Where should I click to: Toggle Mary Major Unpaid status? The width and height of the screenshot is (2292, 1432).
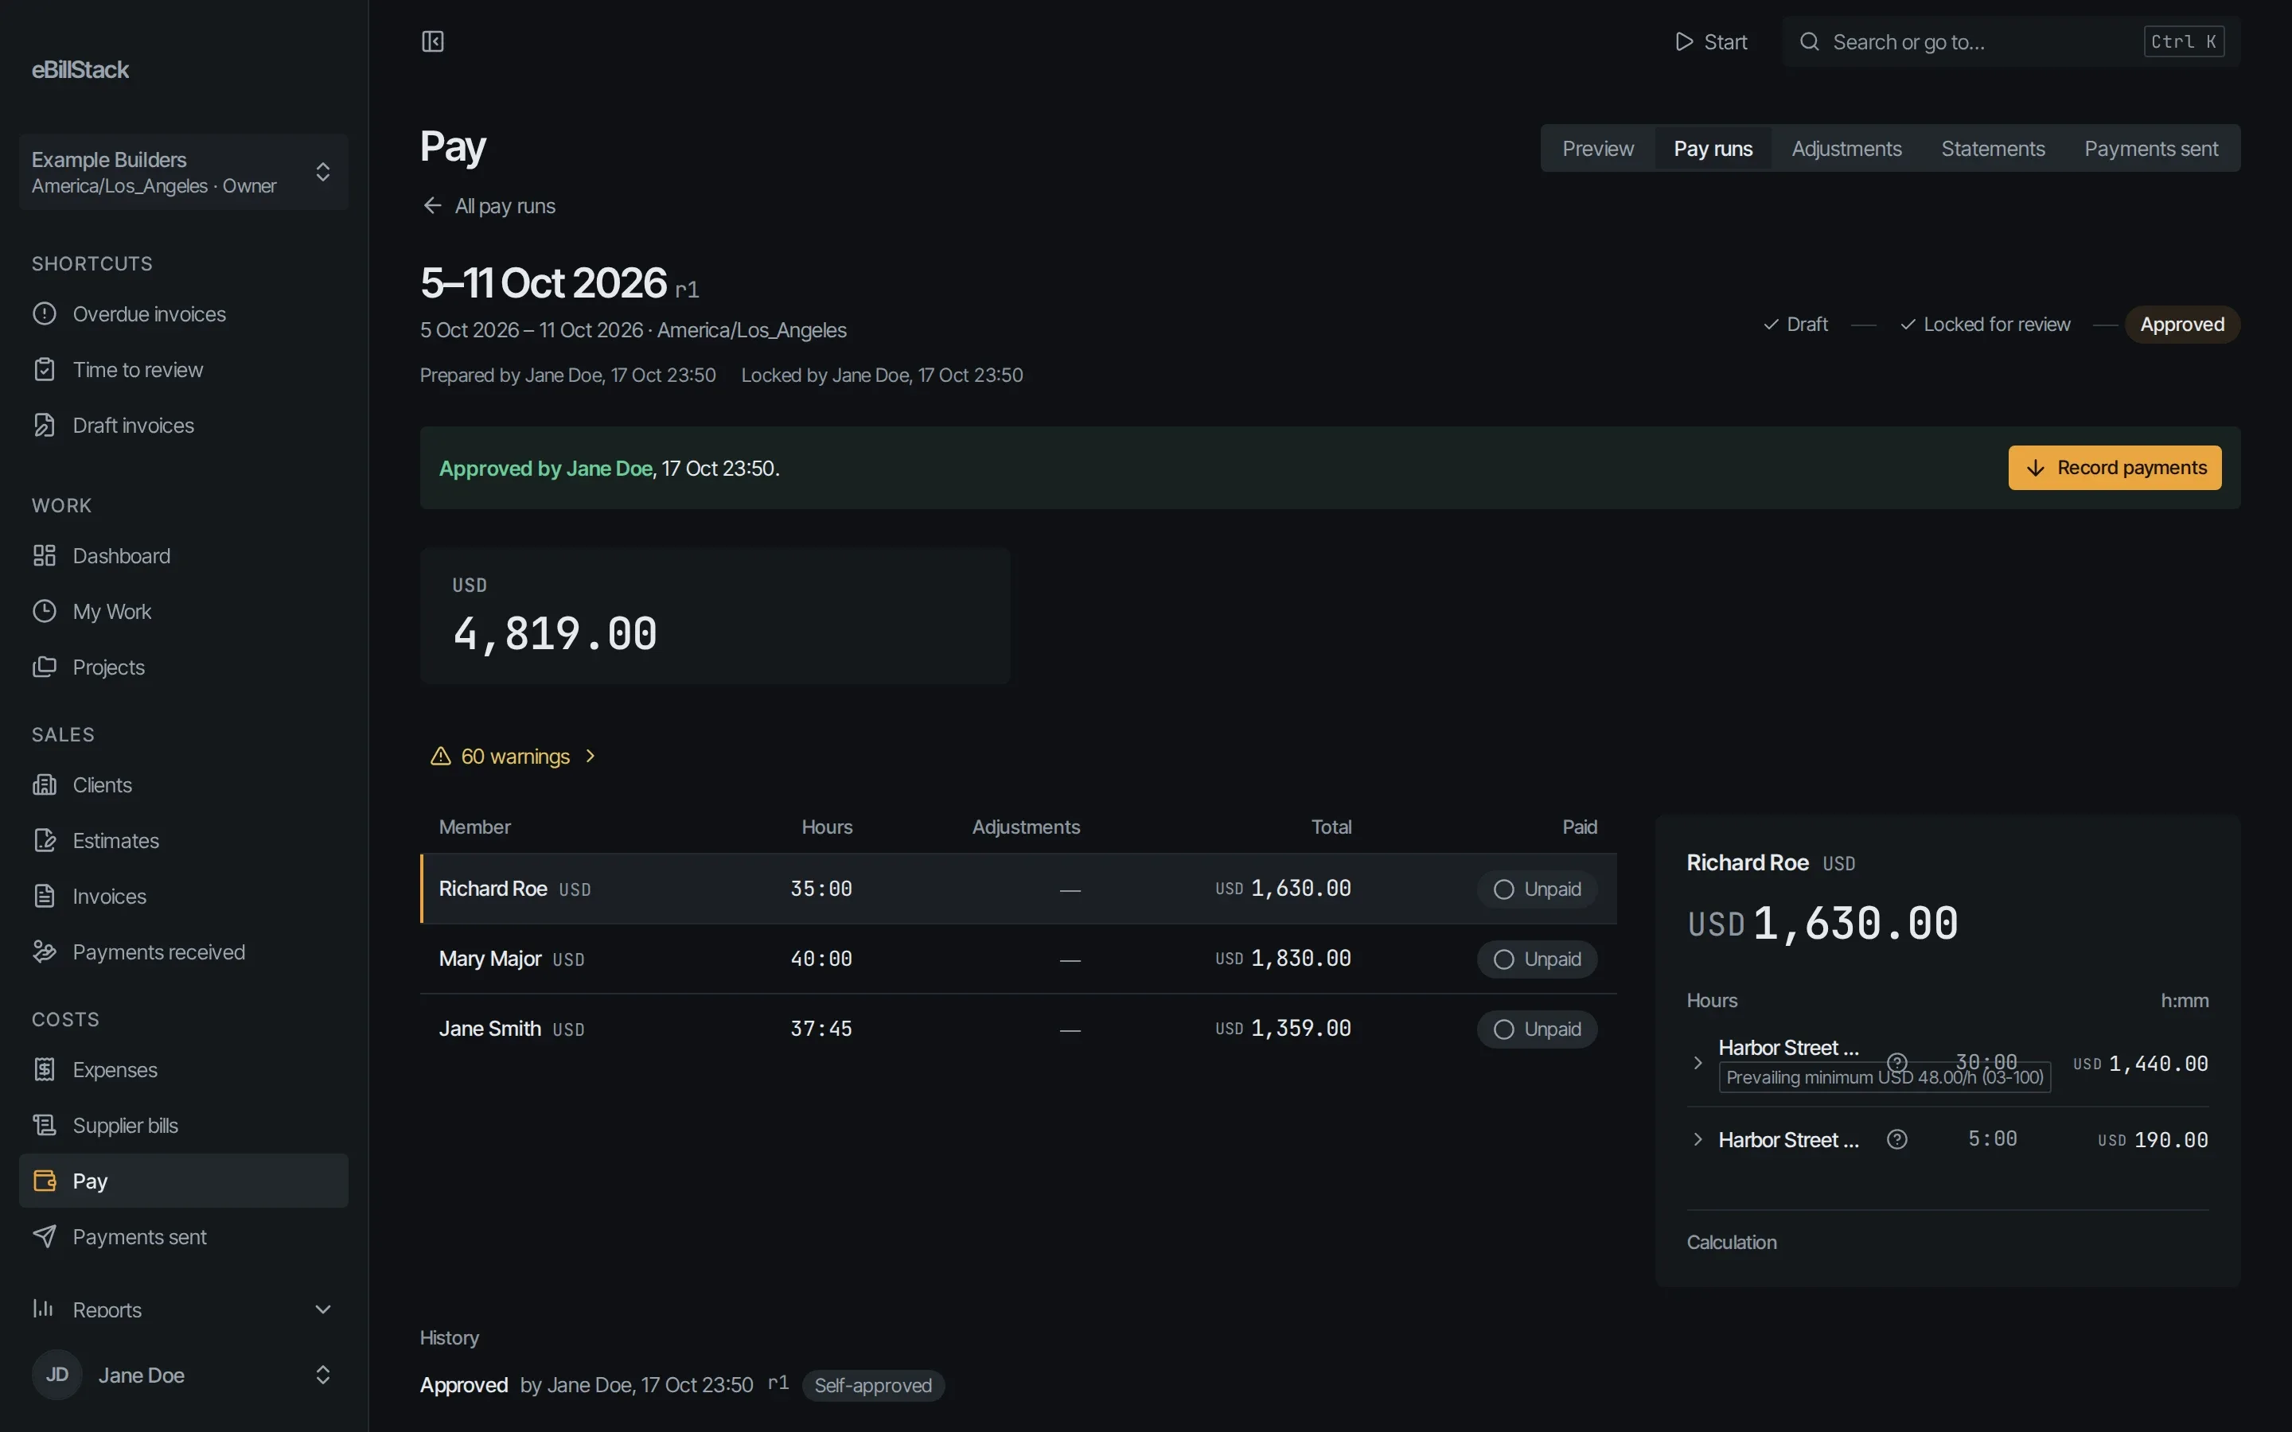(1536, 959)
